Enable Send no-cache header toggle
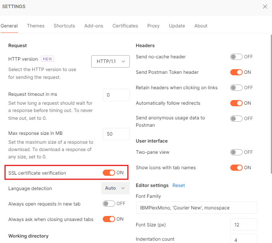This screenshot has width=272, height=243. 236,57
